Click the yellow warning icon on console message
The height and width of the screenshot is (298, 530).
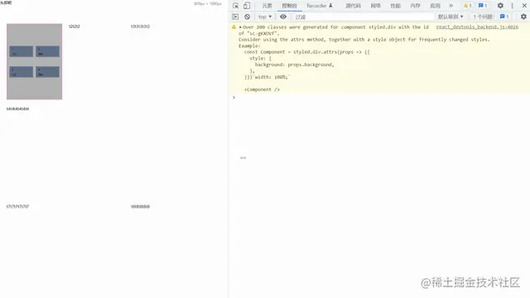[234, 27]
